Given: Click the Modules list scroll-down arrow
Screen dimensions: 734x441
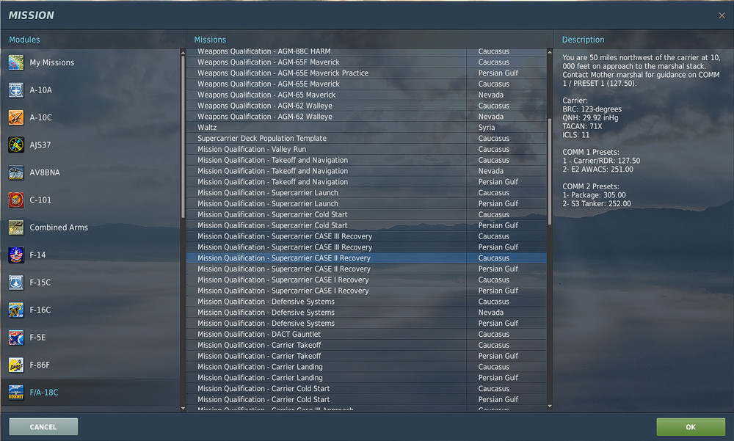Looking at the screenshot, I should (183, 408).
